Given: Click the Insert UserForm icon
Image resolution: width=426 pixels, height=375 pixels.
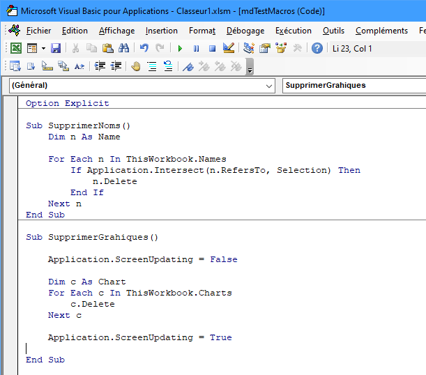Looking at the screenshot, I should click(x=32, y=48).
